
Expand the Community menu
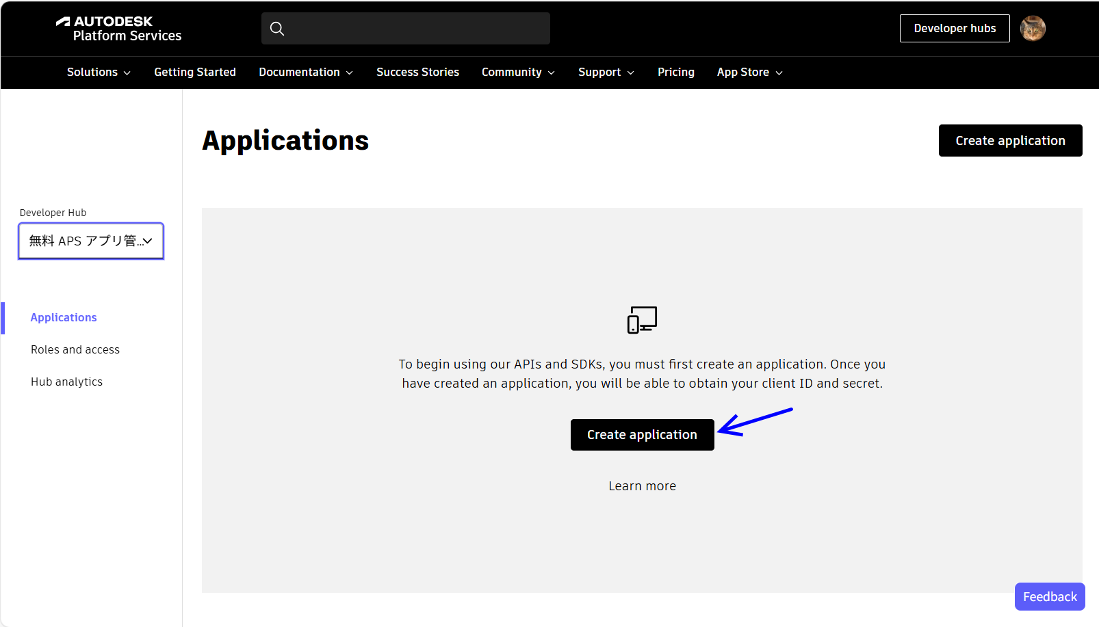point(517,72)
